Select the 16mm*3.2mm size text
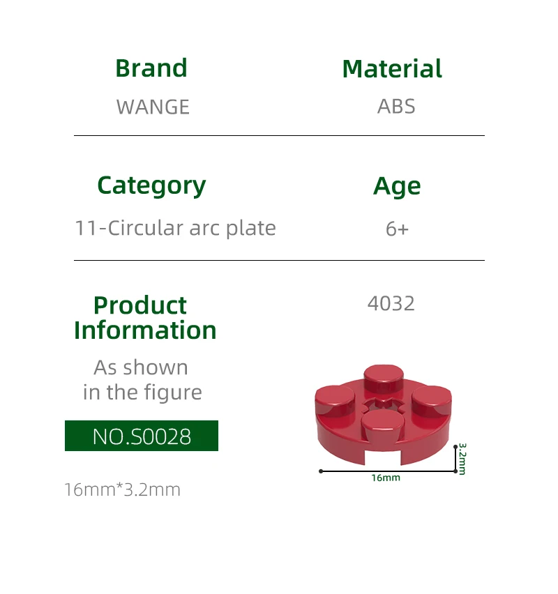 pyautogui.click(x=122, y=489)
